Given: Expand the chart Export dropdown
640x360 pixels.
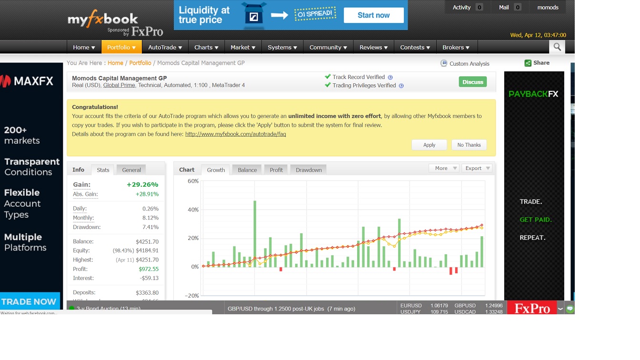Looking at the screenshot, I should (x=477, y=168).
